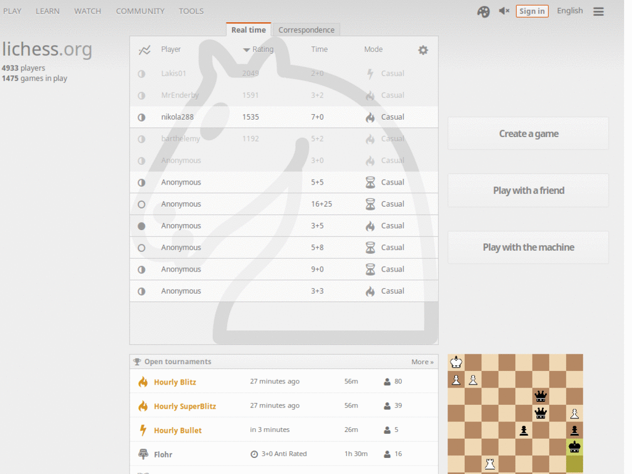This screenshot has height=474, width=632.
Task: Unmute lichess sounds via speaker icon
Action: point(503,10)
